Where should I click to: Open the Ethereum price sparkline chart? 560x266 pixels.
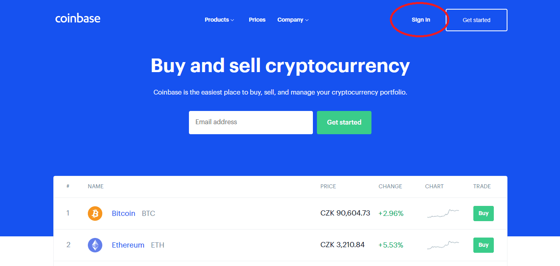coord(443,245)
